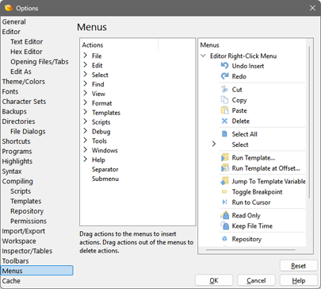Click the Paste clipboard icon

(x=224, y=110)
